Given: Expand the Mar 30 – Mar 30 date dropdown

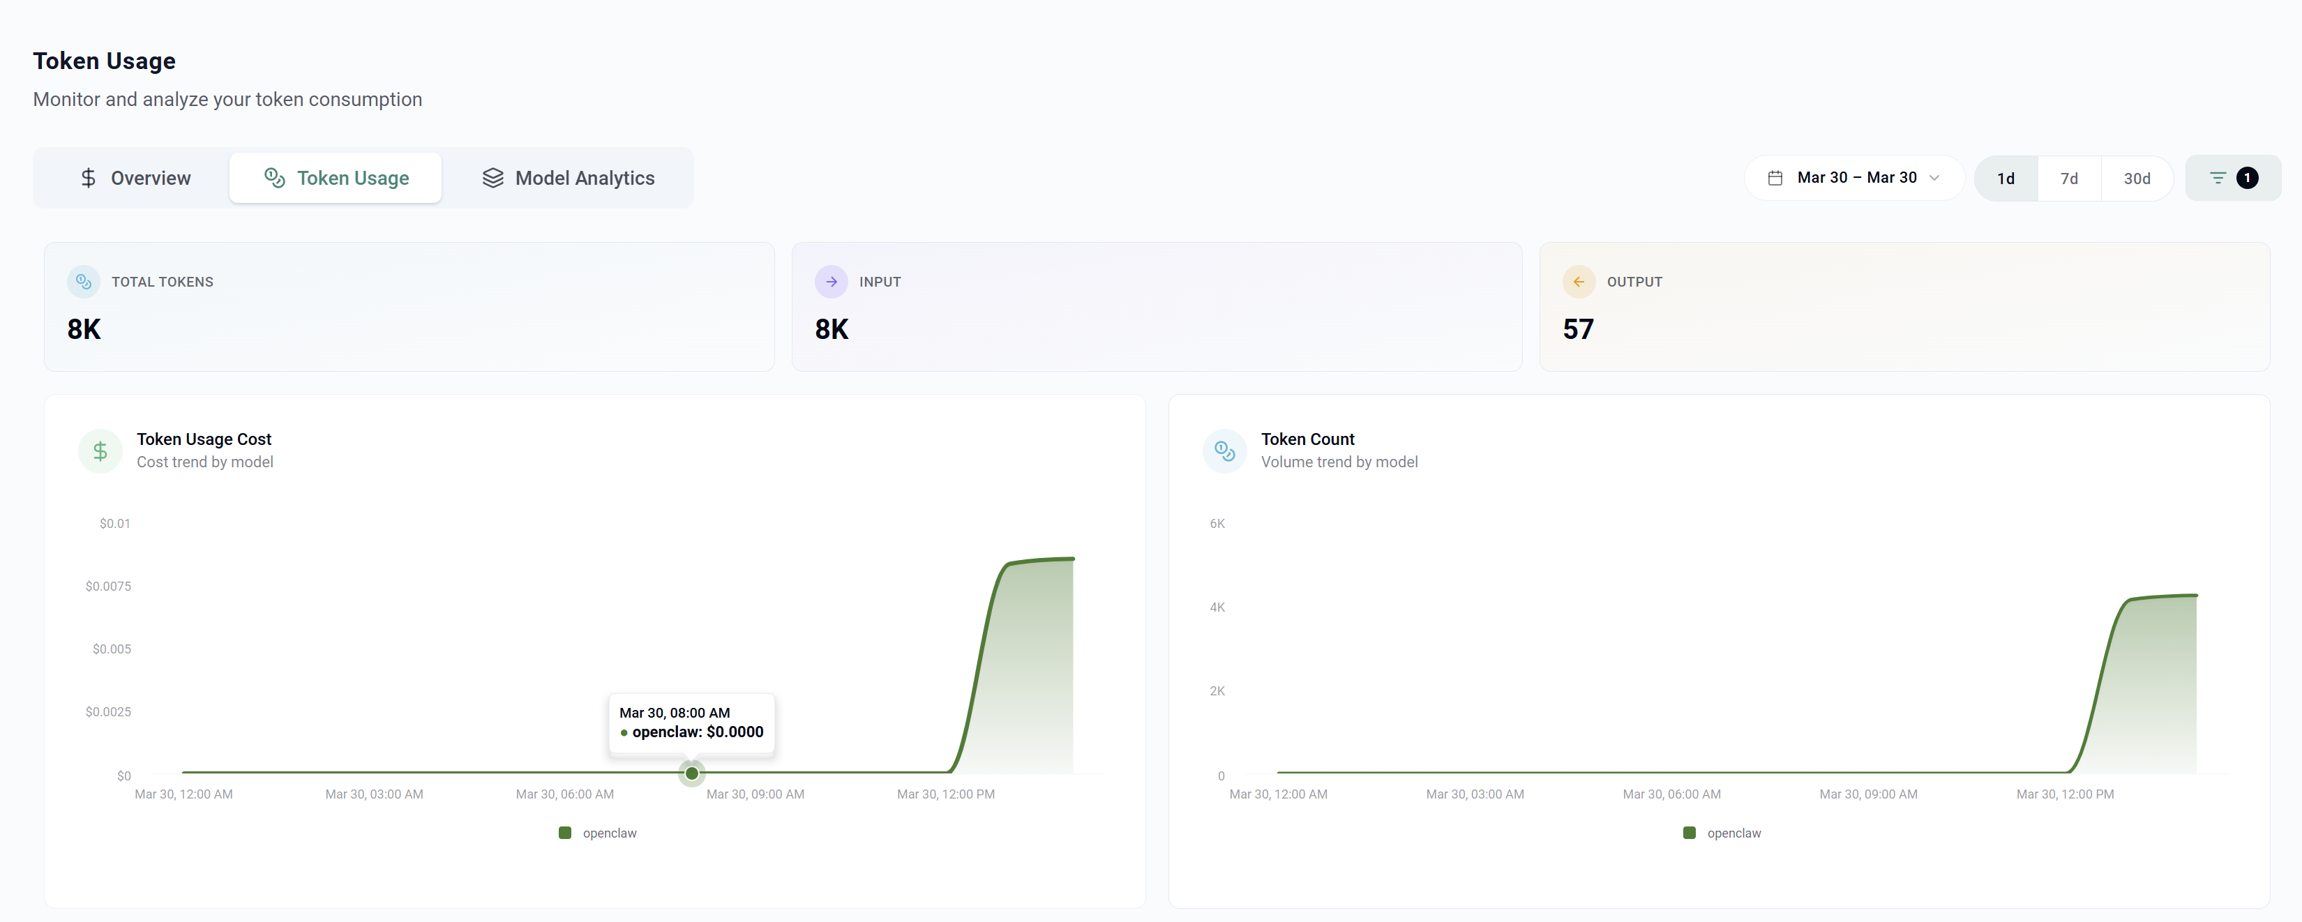Looking at the screenshot, I should (1856, 178).
